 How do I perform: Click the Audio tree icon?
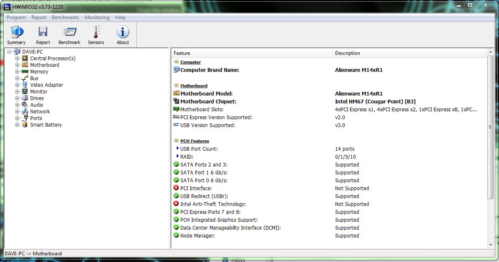click(x=25, y=105)
